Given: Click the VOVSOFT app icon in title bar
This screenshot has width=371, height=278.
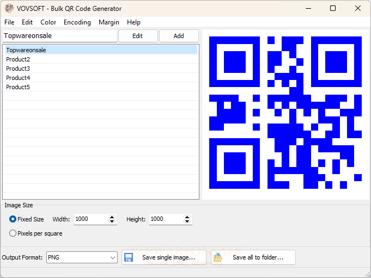Looking at the screenshot, I should pos(9,8).
